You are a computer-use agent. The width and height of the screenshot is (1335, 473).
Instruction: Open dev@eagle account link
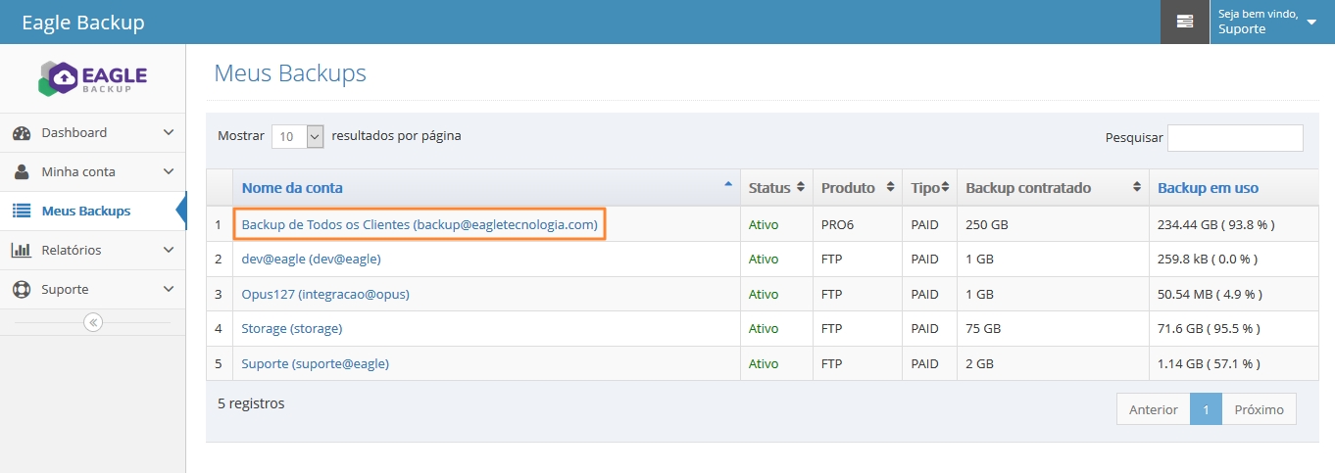click(311, 260)
